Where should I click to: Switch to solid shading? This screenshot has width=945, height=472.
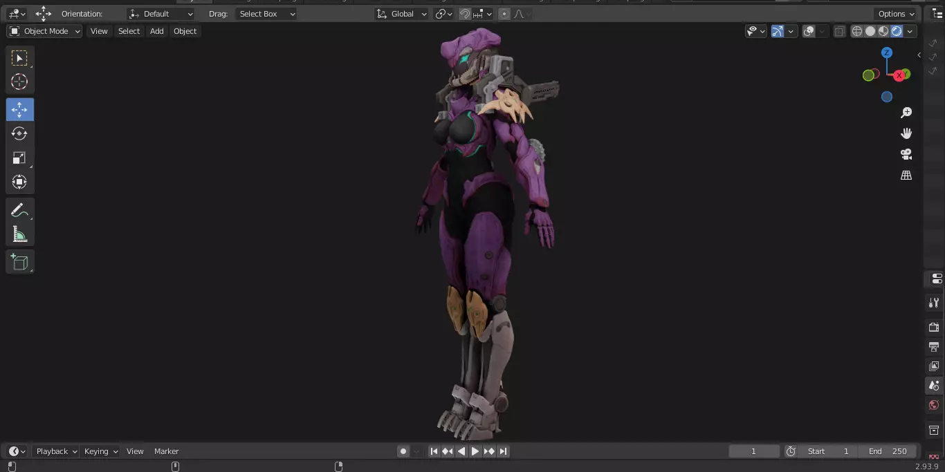[x=870, y=31]
